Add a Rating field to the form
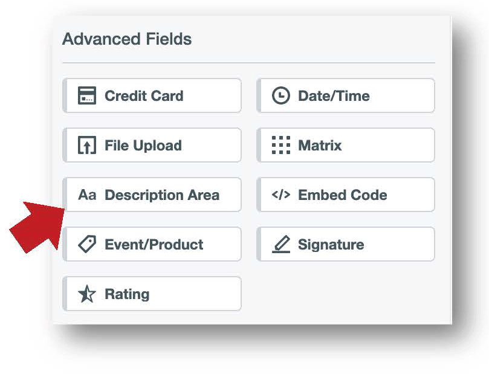The image size is (489, 377). pos(151,294)
